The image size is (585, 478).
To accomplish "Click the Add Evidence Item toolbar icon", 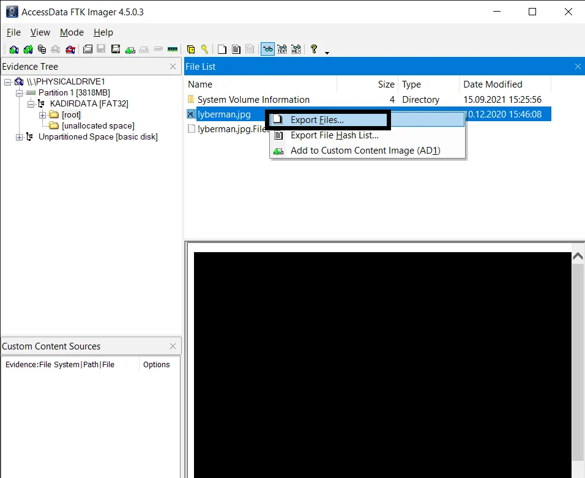I will [x=14, y=49].
